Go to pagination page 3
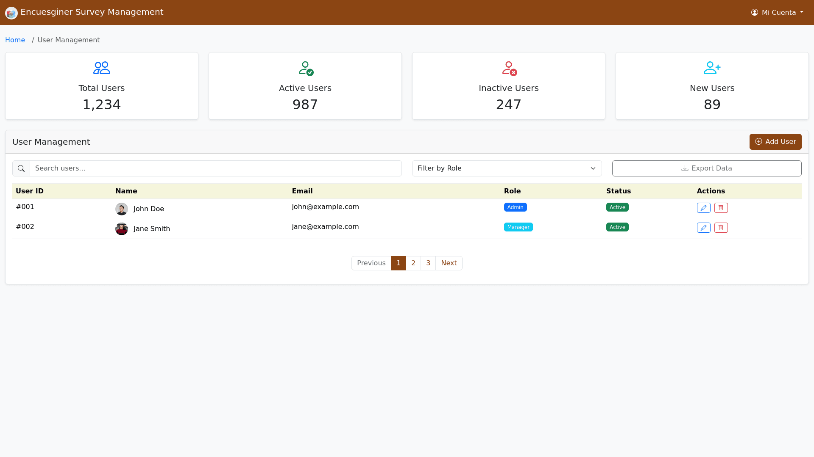 (x=428, y=263)
